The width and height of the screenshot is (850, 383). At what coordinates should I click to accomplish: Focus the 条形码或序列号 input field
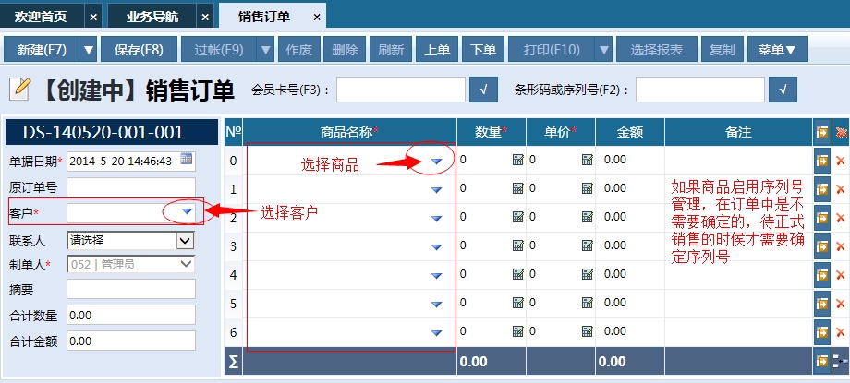coord(699,90)
